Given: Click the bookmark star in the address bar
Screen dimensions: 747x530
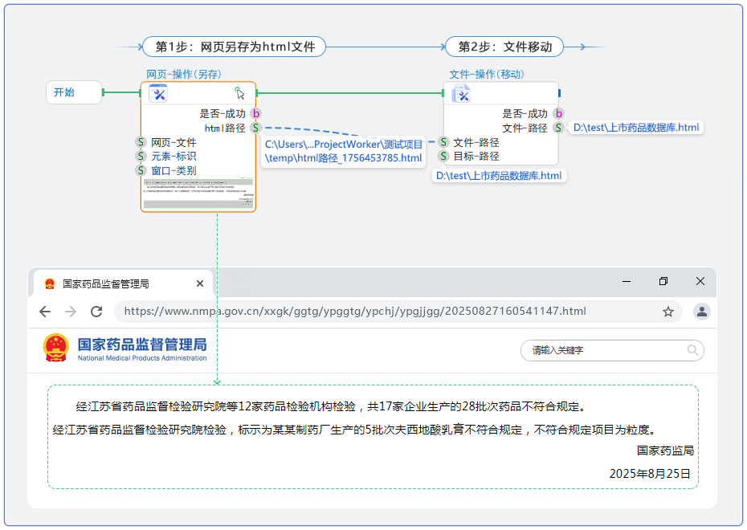Looking at the screenshot, I should (x=667, y=312).
